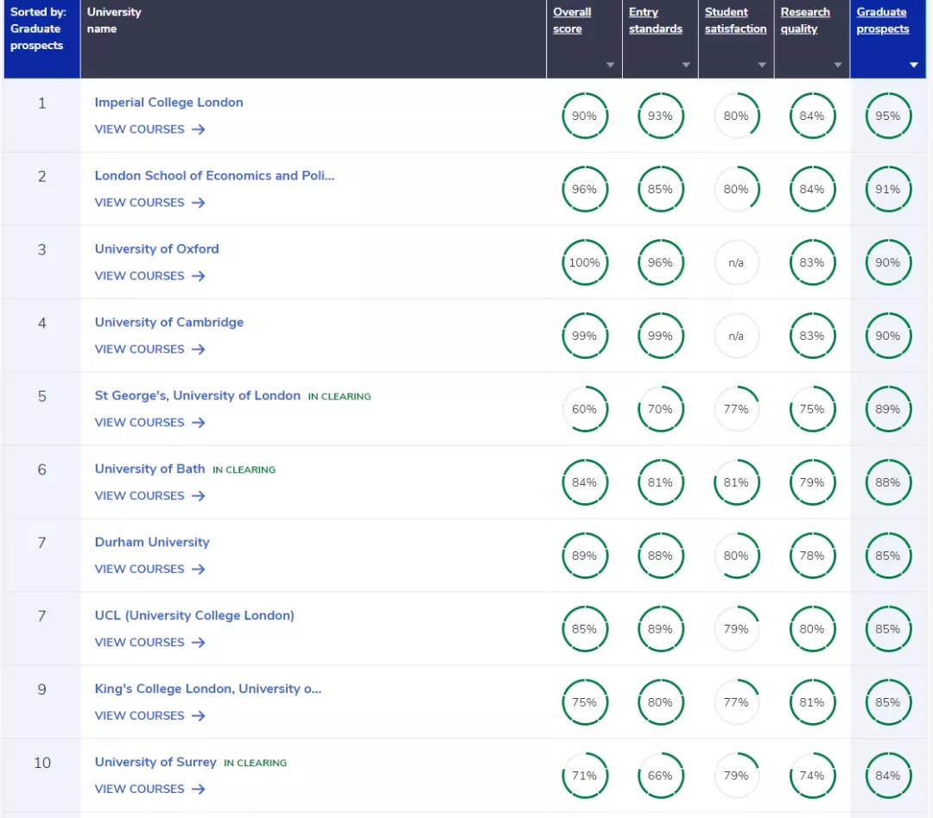933x818 pixels.
Task: Open the University of Oxford link
Action: coord(156,249)
